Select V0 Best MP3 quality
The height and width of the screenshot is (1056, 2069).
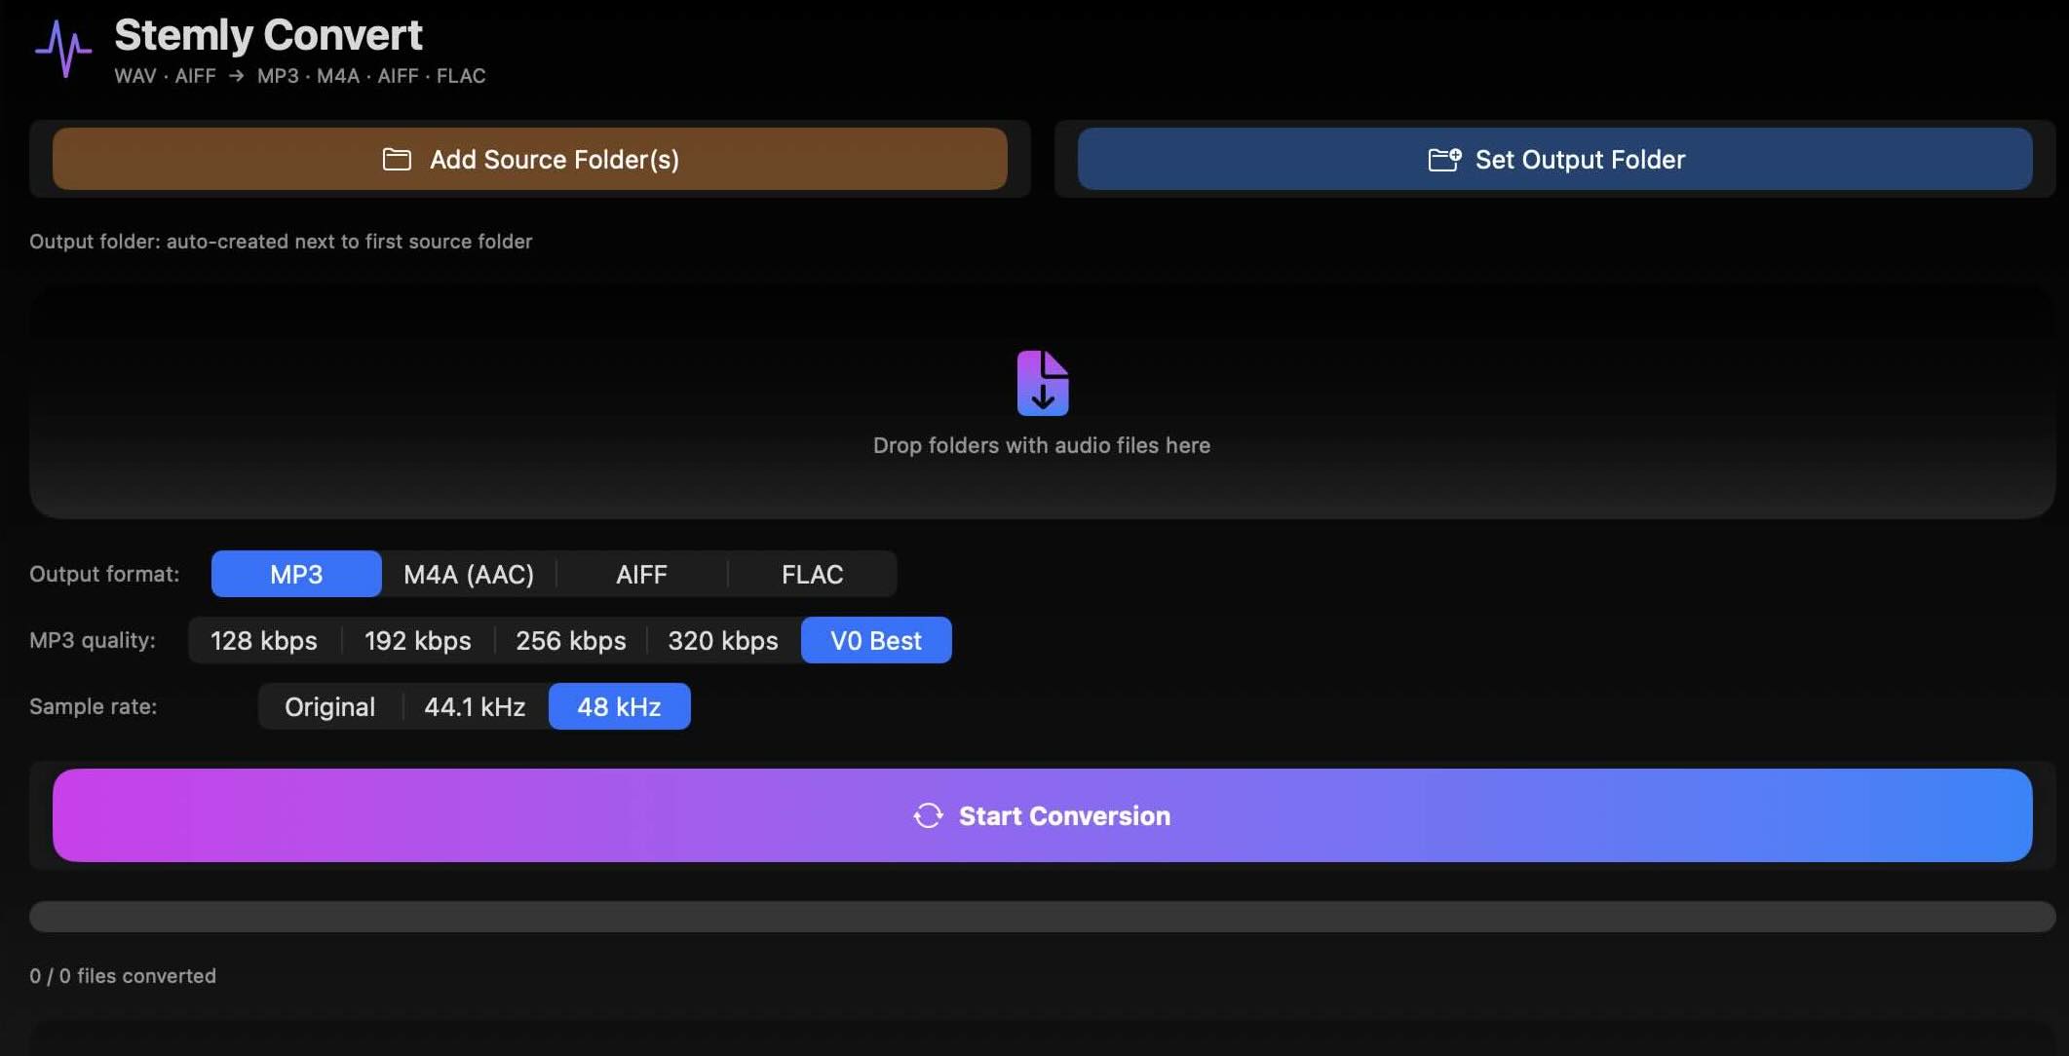[x=875, y=640]
